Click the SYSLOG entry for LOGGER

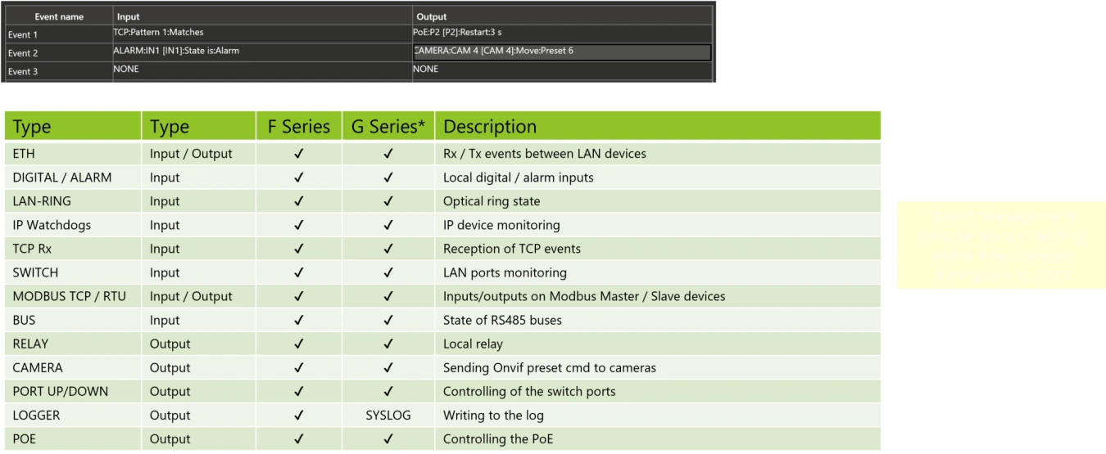(x=388, y=416)
